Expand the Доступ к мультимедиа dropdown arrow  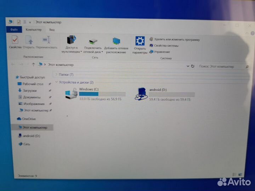click(81, 52)
